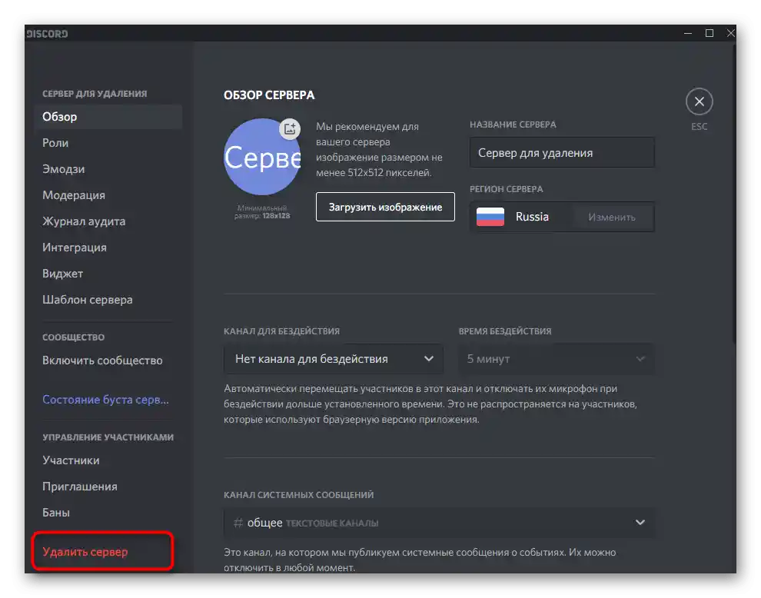Click the Russia flag icon

(490, 217)
